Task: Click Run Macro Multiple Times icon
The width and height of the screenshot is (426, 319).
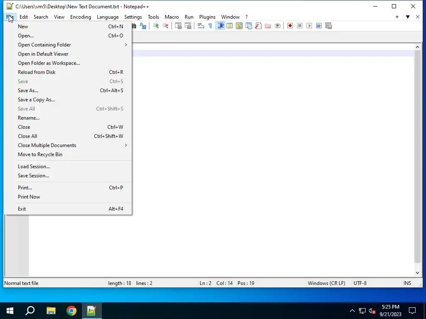Action: click(x=319, y=26)
